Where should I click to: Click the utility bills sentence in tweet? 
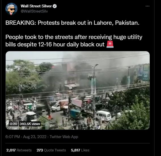click(74, 41)
